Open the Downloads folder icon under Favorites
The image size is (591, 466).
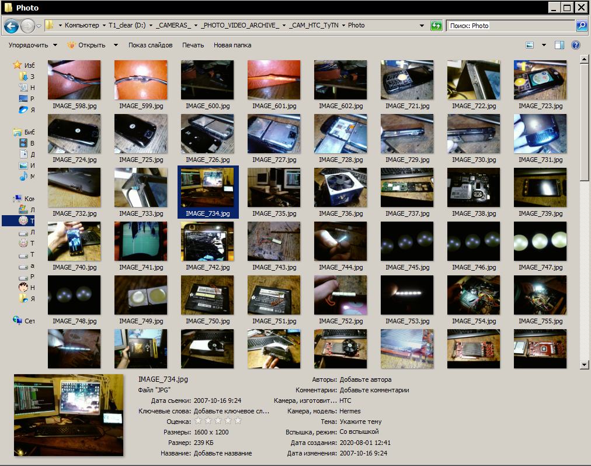(x=23, y=76)
